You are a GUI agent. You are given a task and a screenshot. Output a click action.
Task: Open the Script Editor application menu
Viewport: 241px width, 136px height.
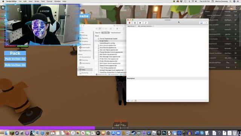point(11,1)
